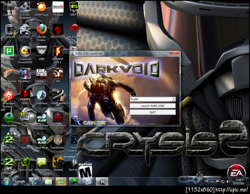The height and width of the screenshot is (194, 250).
Task: Click the QUIT button in launcher
Action: 153,112
